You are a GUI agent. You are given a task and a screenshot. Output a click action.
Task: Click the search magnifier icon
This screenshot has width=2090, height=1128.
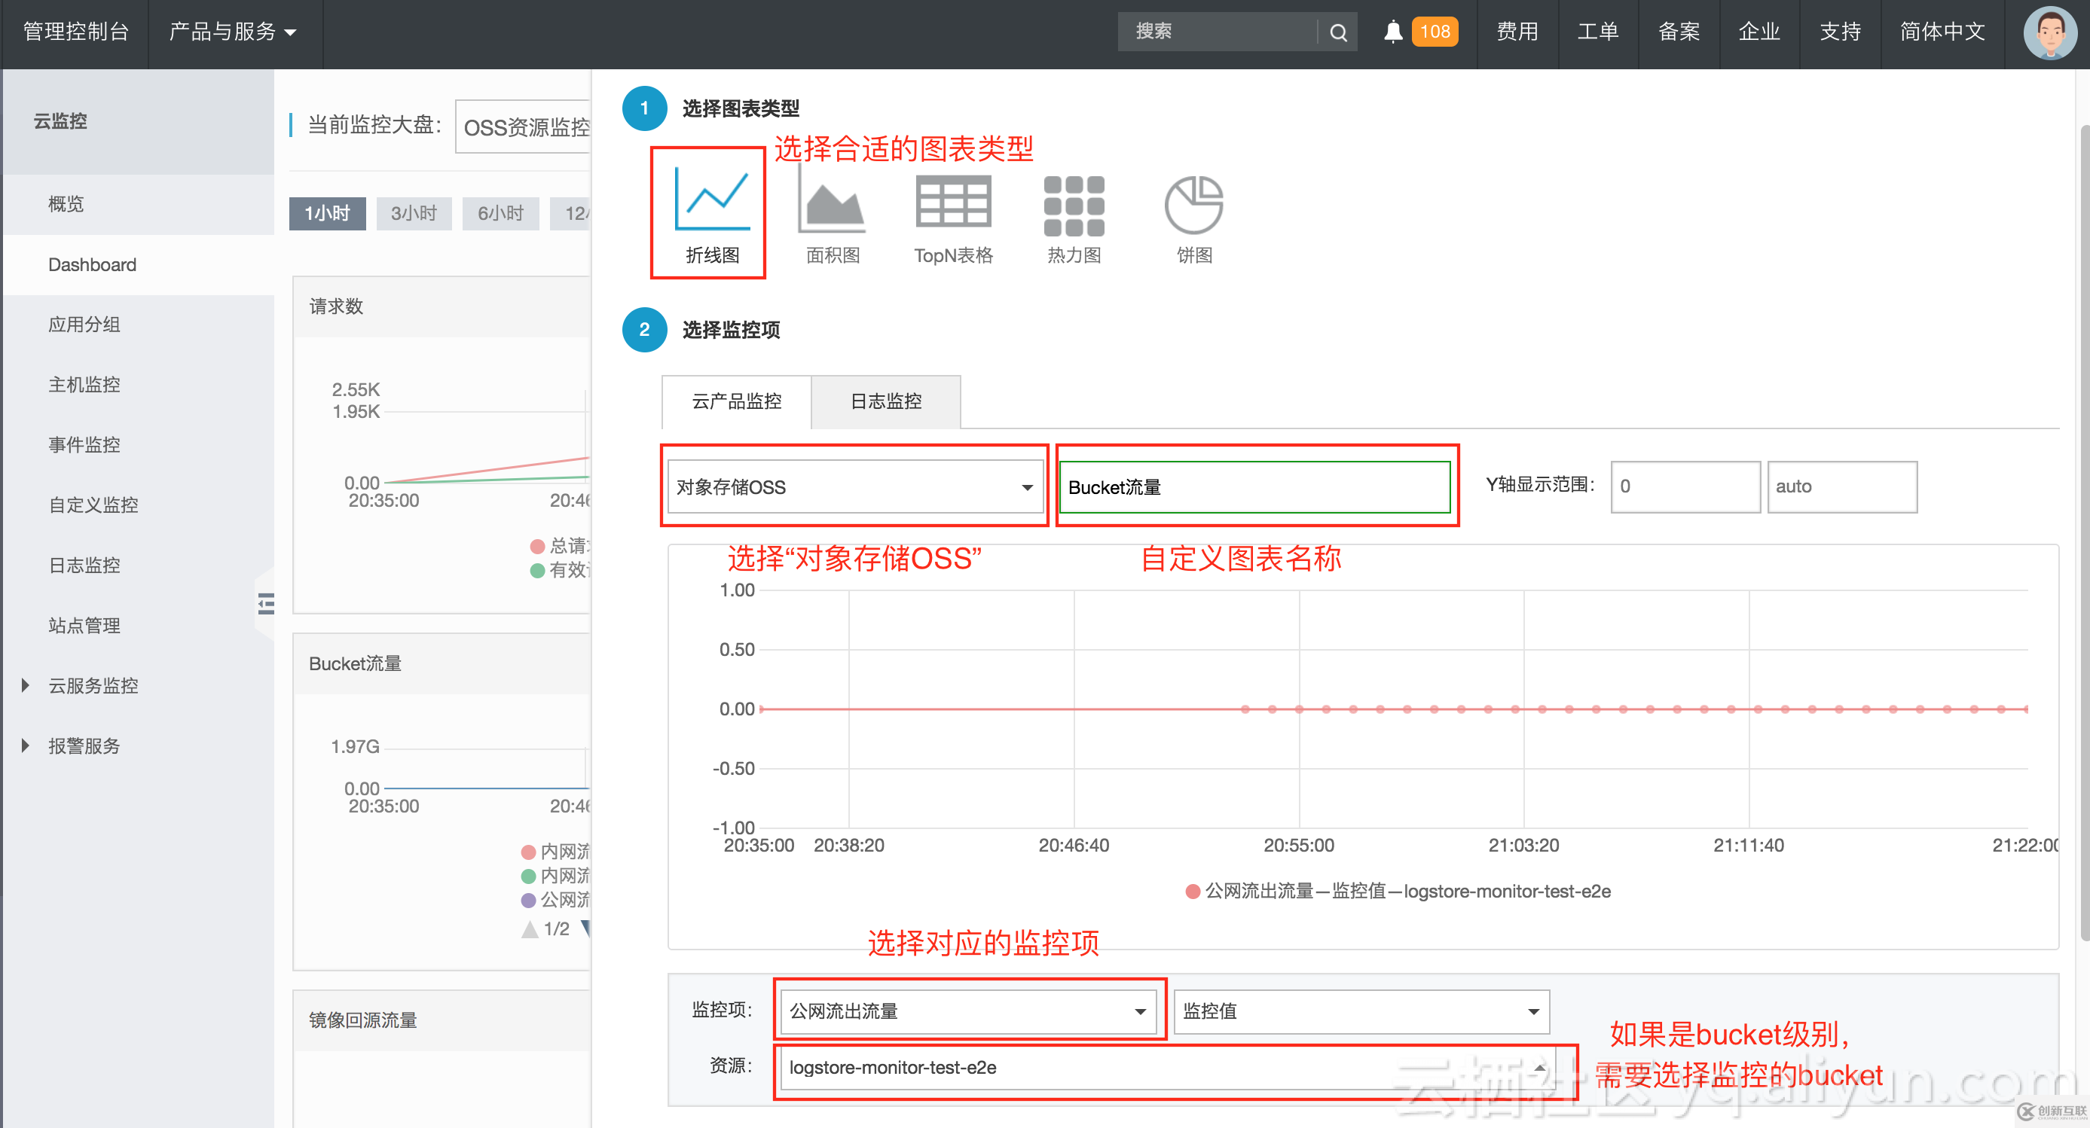[x=1337, y=32]
